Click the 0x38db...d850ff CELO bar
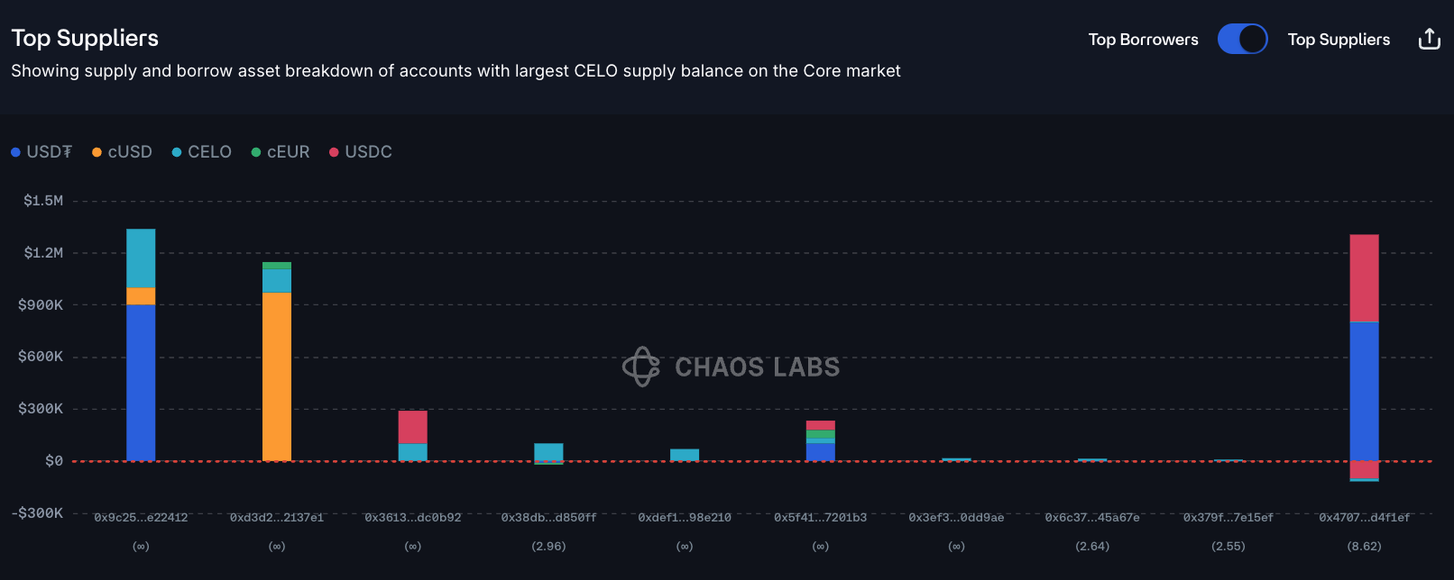 point(548,451)
